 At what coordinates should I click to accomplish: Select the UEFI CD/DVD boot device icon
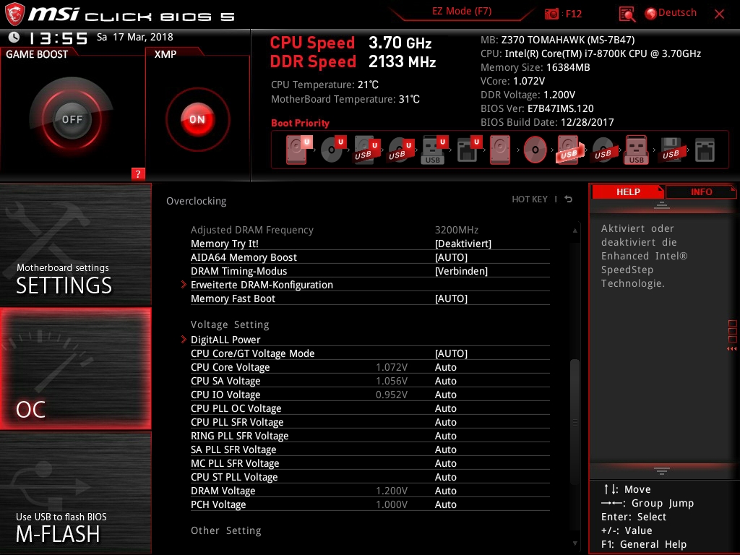tap(332, 150)
